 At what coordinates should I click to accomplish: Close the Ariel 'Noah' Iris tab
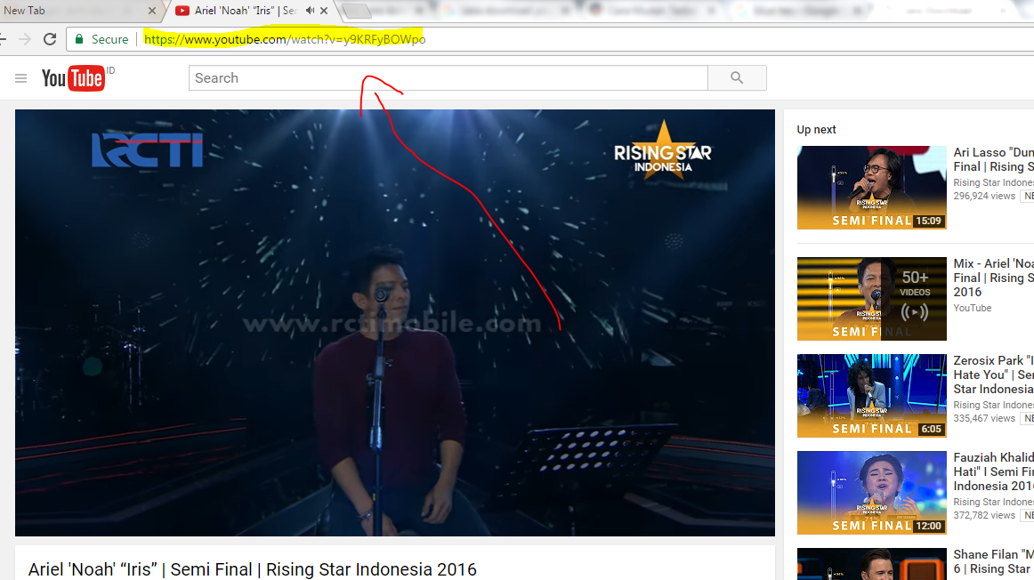click(324, 11)
